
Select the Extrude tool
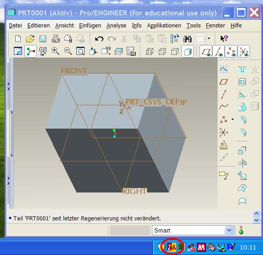click(x=242, y=150)
